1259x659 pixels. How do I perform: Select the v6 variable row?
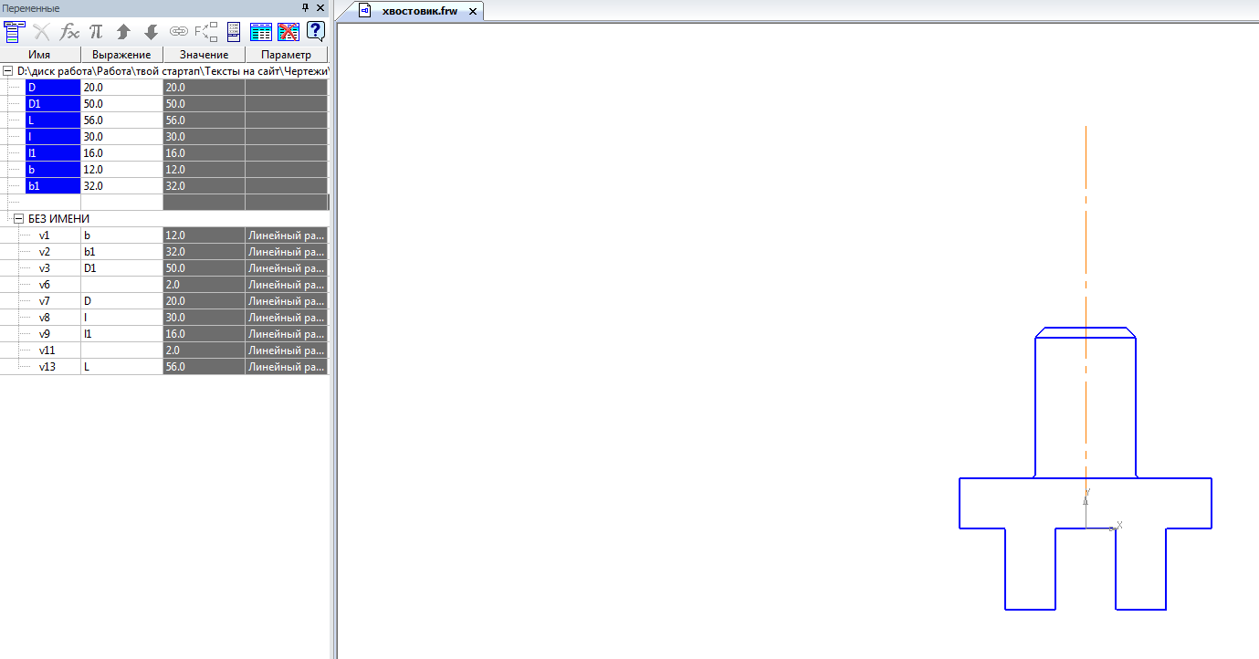coord(46,285)
